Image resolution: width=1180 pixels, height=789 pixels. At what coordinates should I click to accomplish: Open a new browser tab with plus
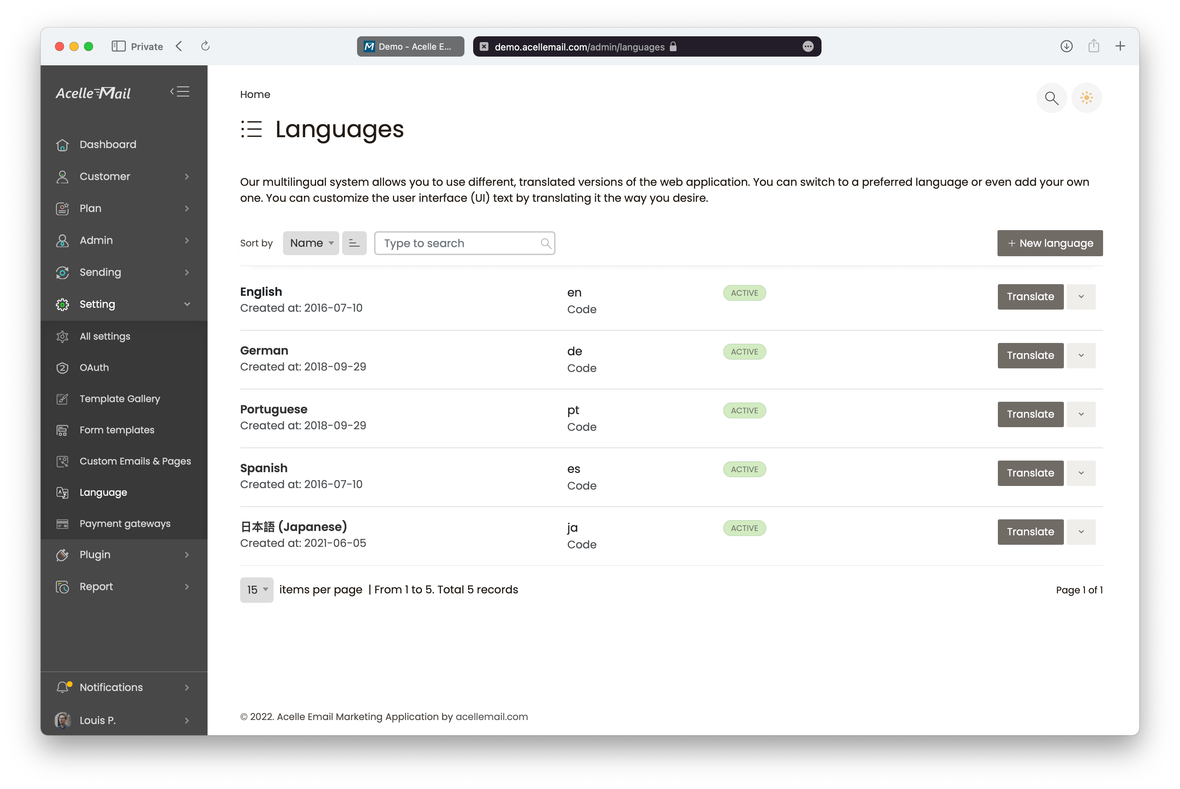point(1120,46)
